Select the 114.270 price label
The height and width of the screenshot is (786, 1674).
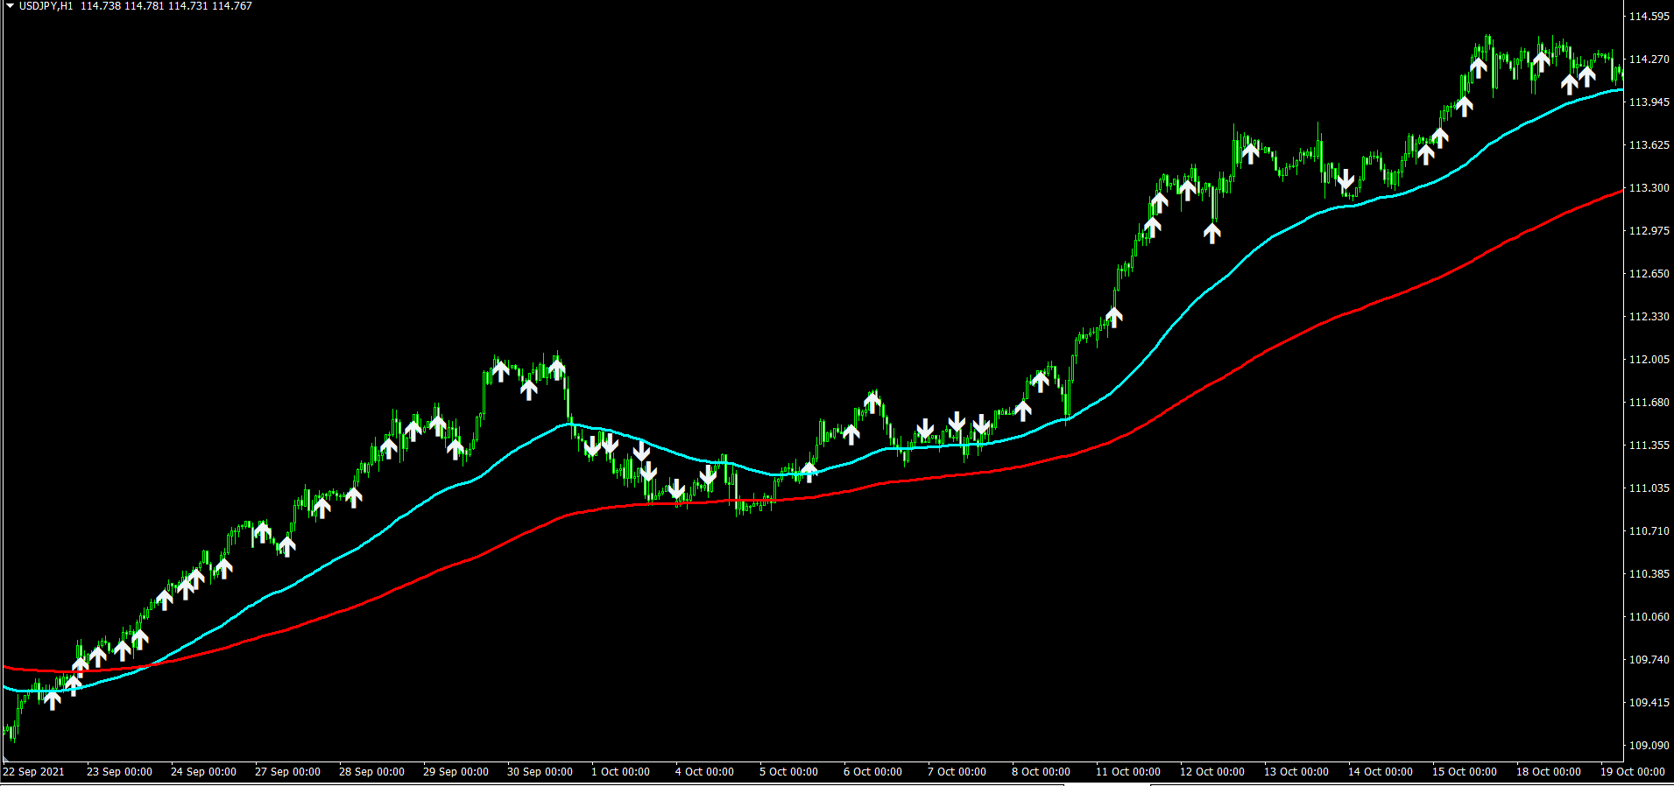click(x=1649, y=60)
